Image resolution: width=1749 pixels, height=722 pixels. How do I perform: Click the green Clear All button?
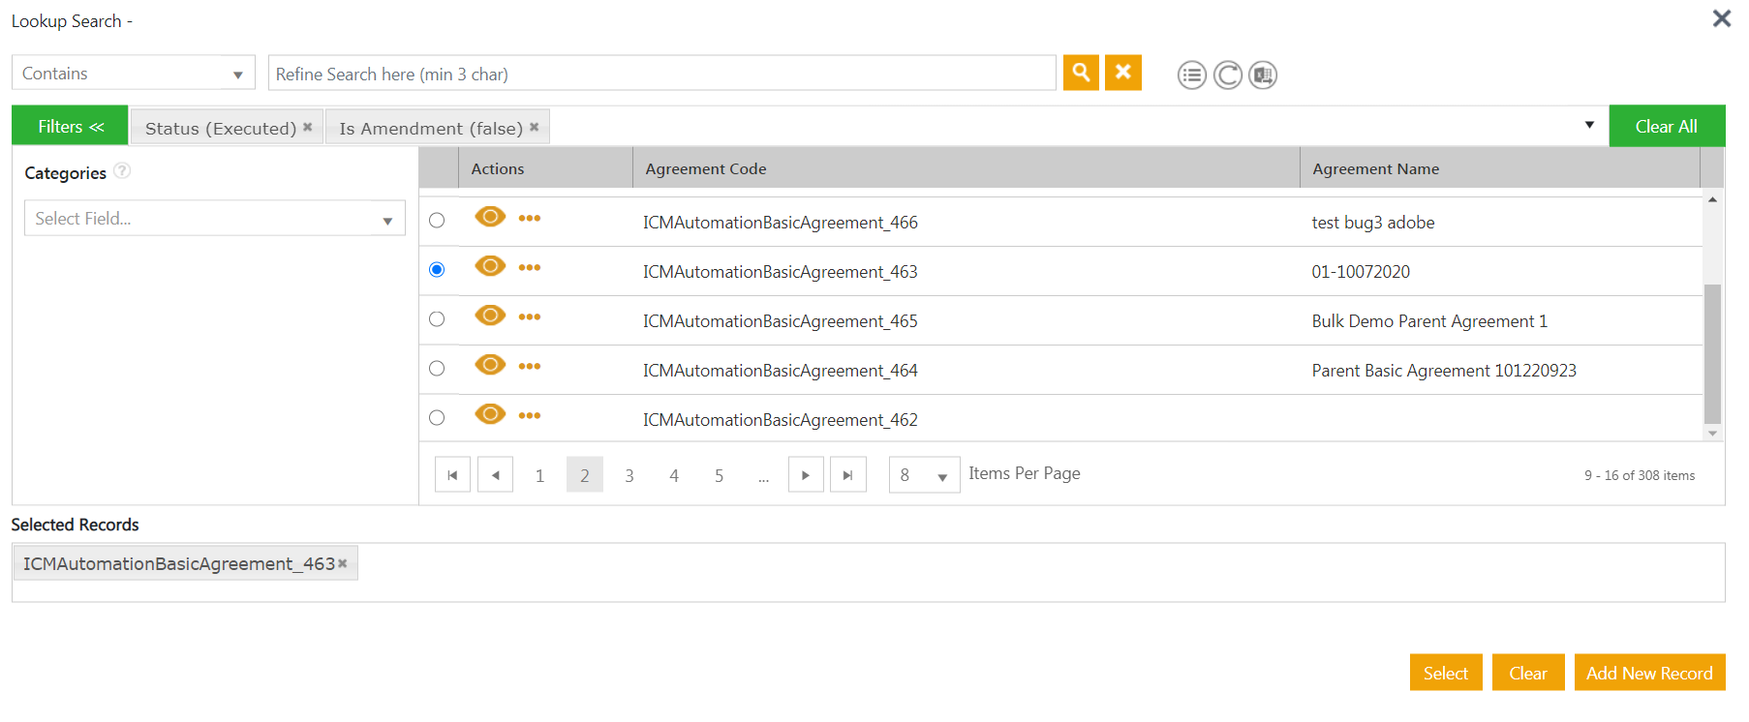[1666, 127]
